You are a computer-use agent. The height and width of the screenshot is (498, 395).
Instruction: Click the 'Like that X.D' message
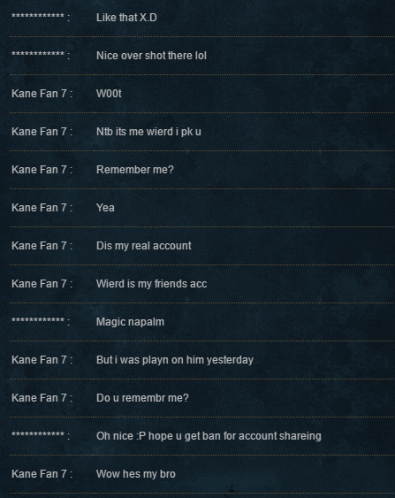pos(126,18)
